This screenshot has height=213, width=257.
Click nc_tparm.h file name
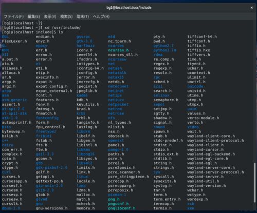click(119, 41)
